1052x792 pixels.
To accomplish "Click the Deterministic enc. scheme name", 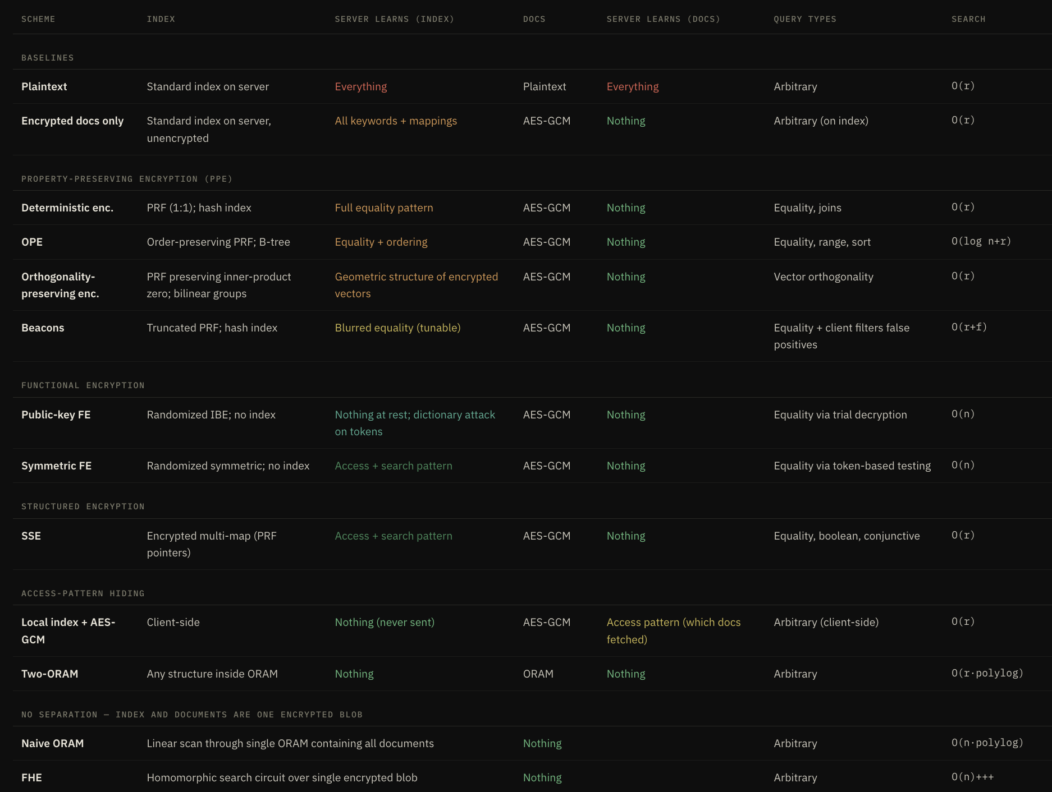I will tap(67, 208).
